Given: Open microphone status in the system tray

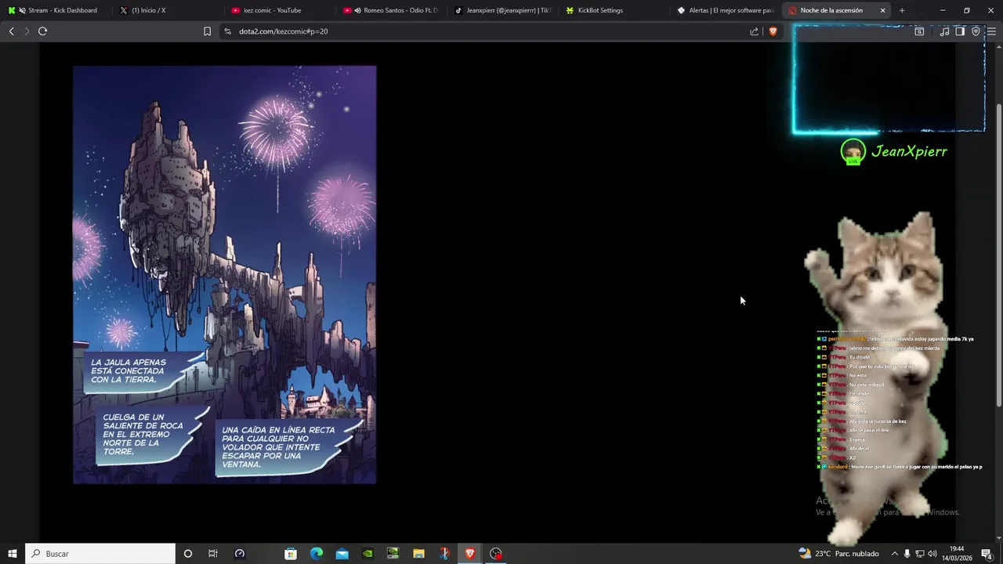Looking at the screenshot, I should [x=907, y=553].
